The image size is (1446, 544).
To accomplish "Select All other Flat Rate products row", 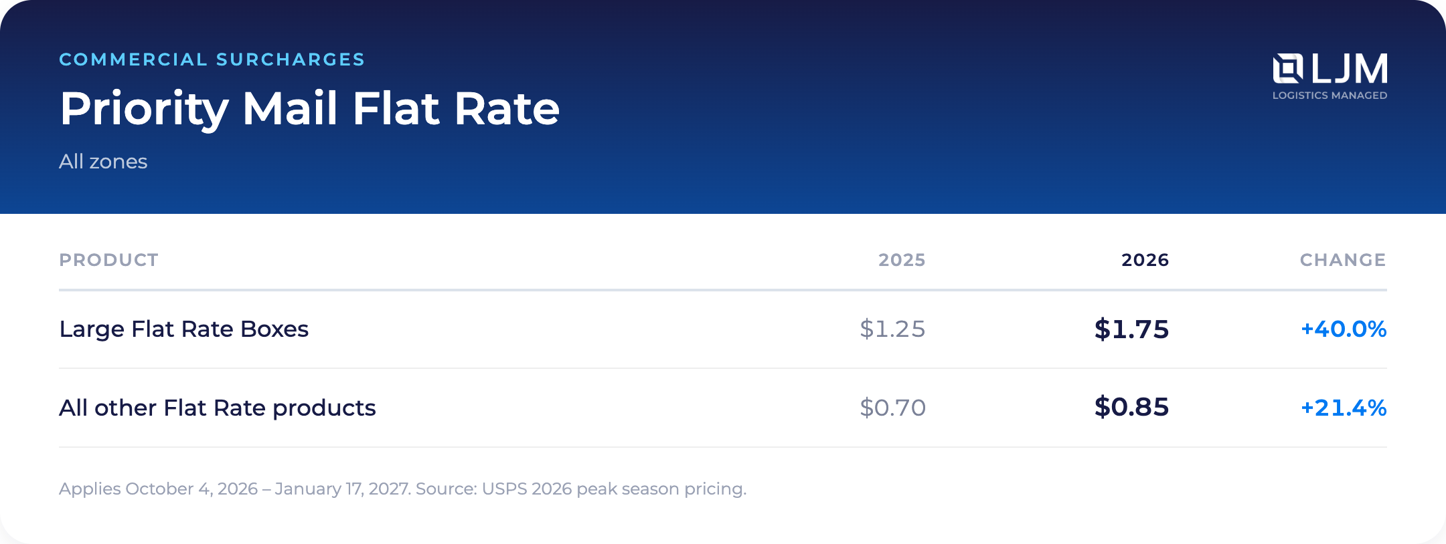I will click(x=723, y=408).
